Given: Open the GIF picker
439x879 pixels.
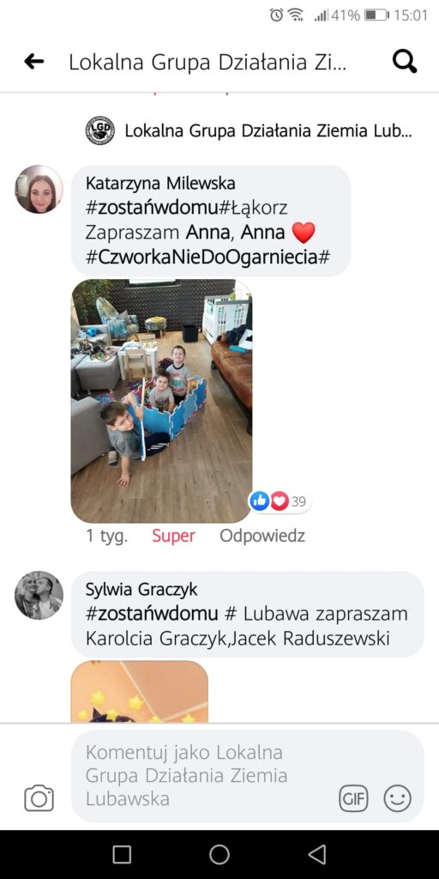Looking at the screenshot, I should point(353,798).
